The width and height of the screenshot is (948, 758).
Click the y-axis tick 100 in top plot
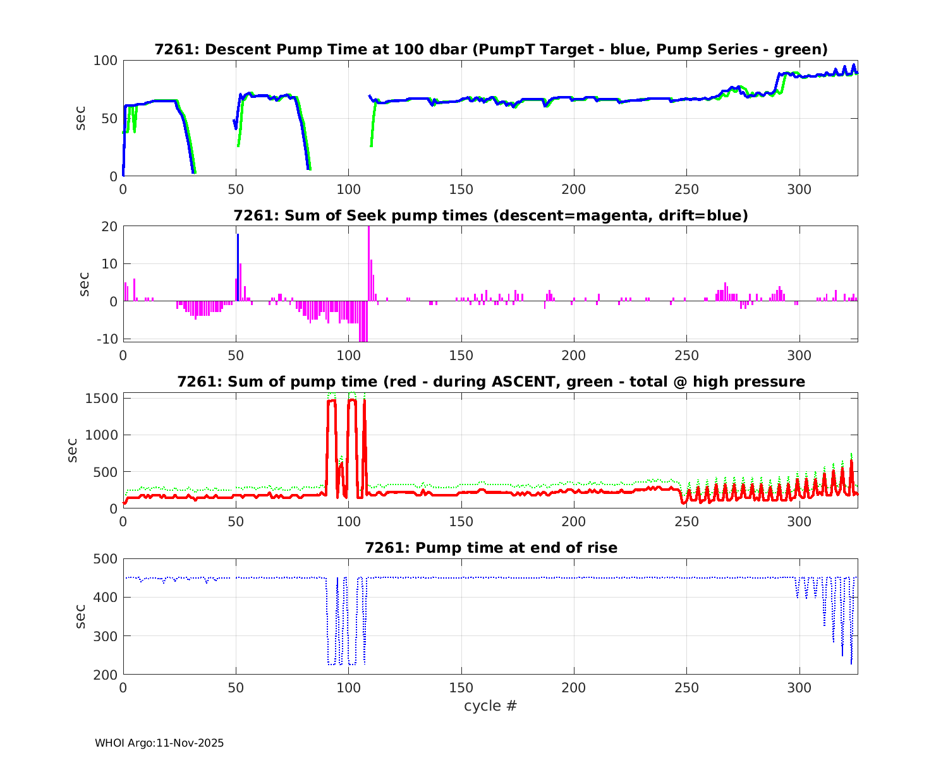click(x=106, y=61)
